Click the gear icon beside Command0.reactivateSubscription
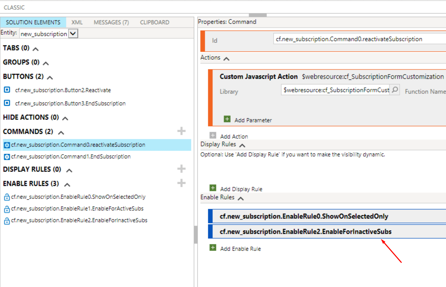The width and height of the screenshot is (446, 287). click(x=7, y=145)
